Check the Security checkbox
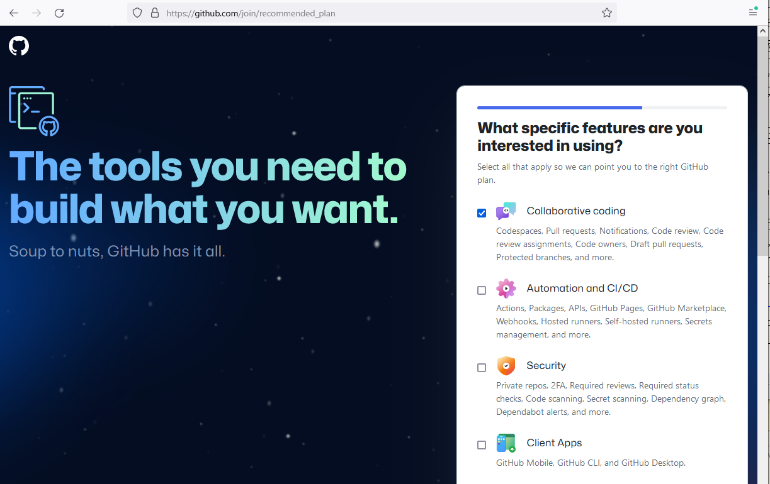Viewport: 770px width, 484px height. (482, 368)
